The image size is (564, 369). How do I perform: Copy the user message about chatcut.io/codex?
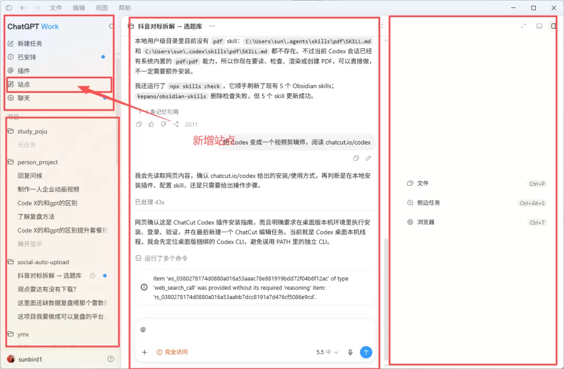[x=356, y=158]
